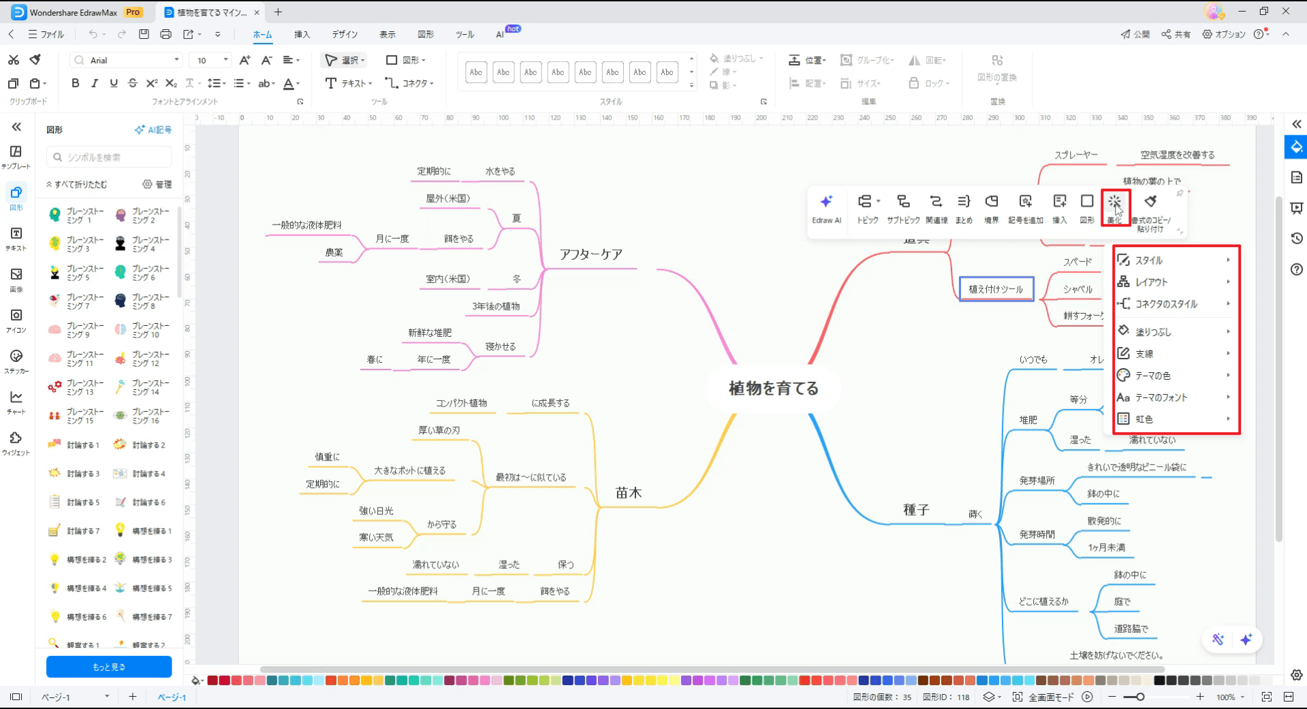1307x709 pixels.
Task: Toggle italic formatting
Action: point(94,83)
